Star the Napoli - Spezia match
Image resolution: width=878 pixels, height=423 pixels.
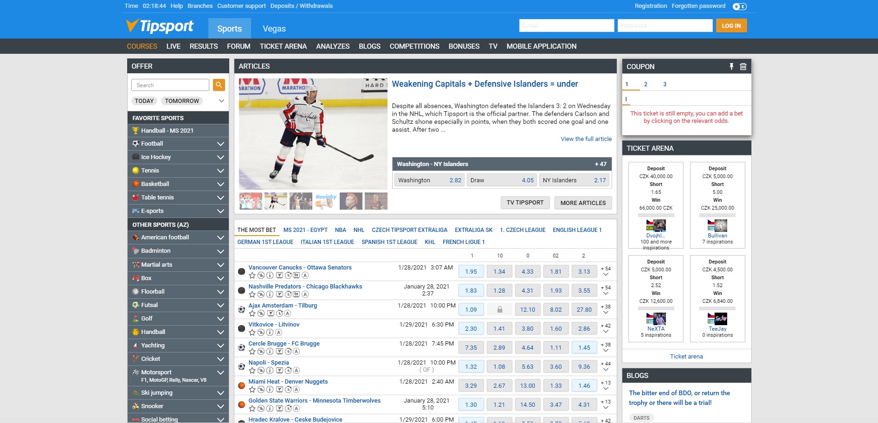[252, 371]
